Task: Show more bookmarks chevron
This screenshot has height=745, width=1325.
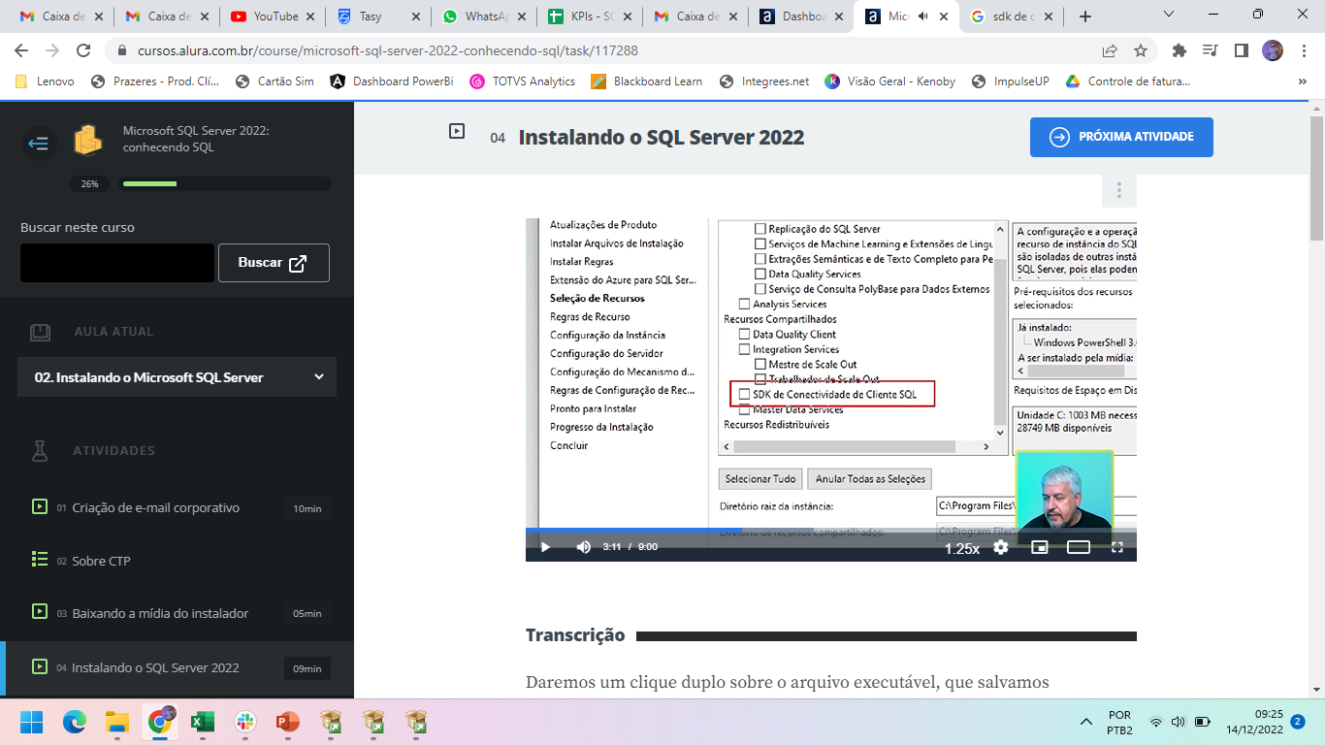Action: [x=1303, y=81]
